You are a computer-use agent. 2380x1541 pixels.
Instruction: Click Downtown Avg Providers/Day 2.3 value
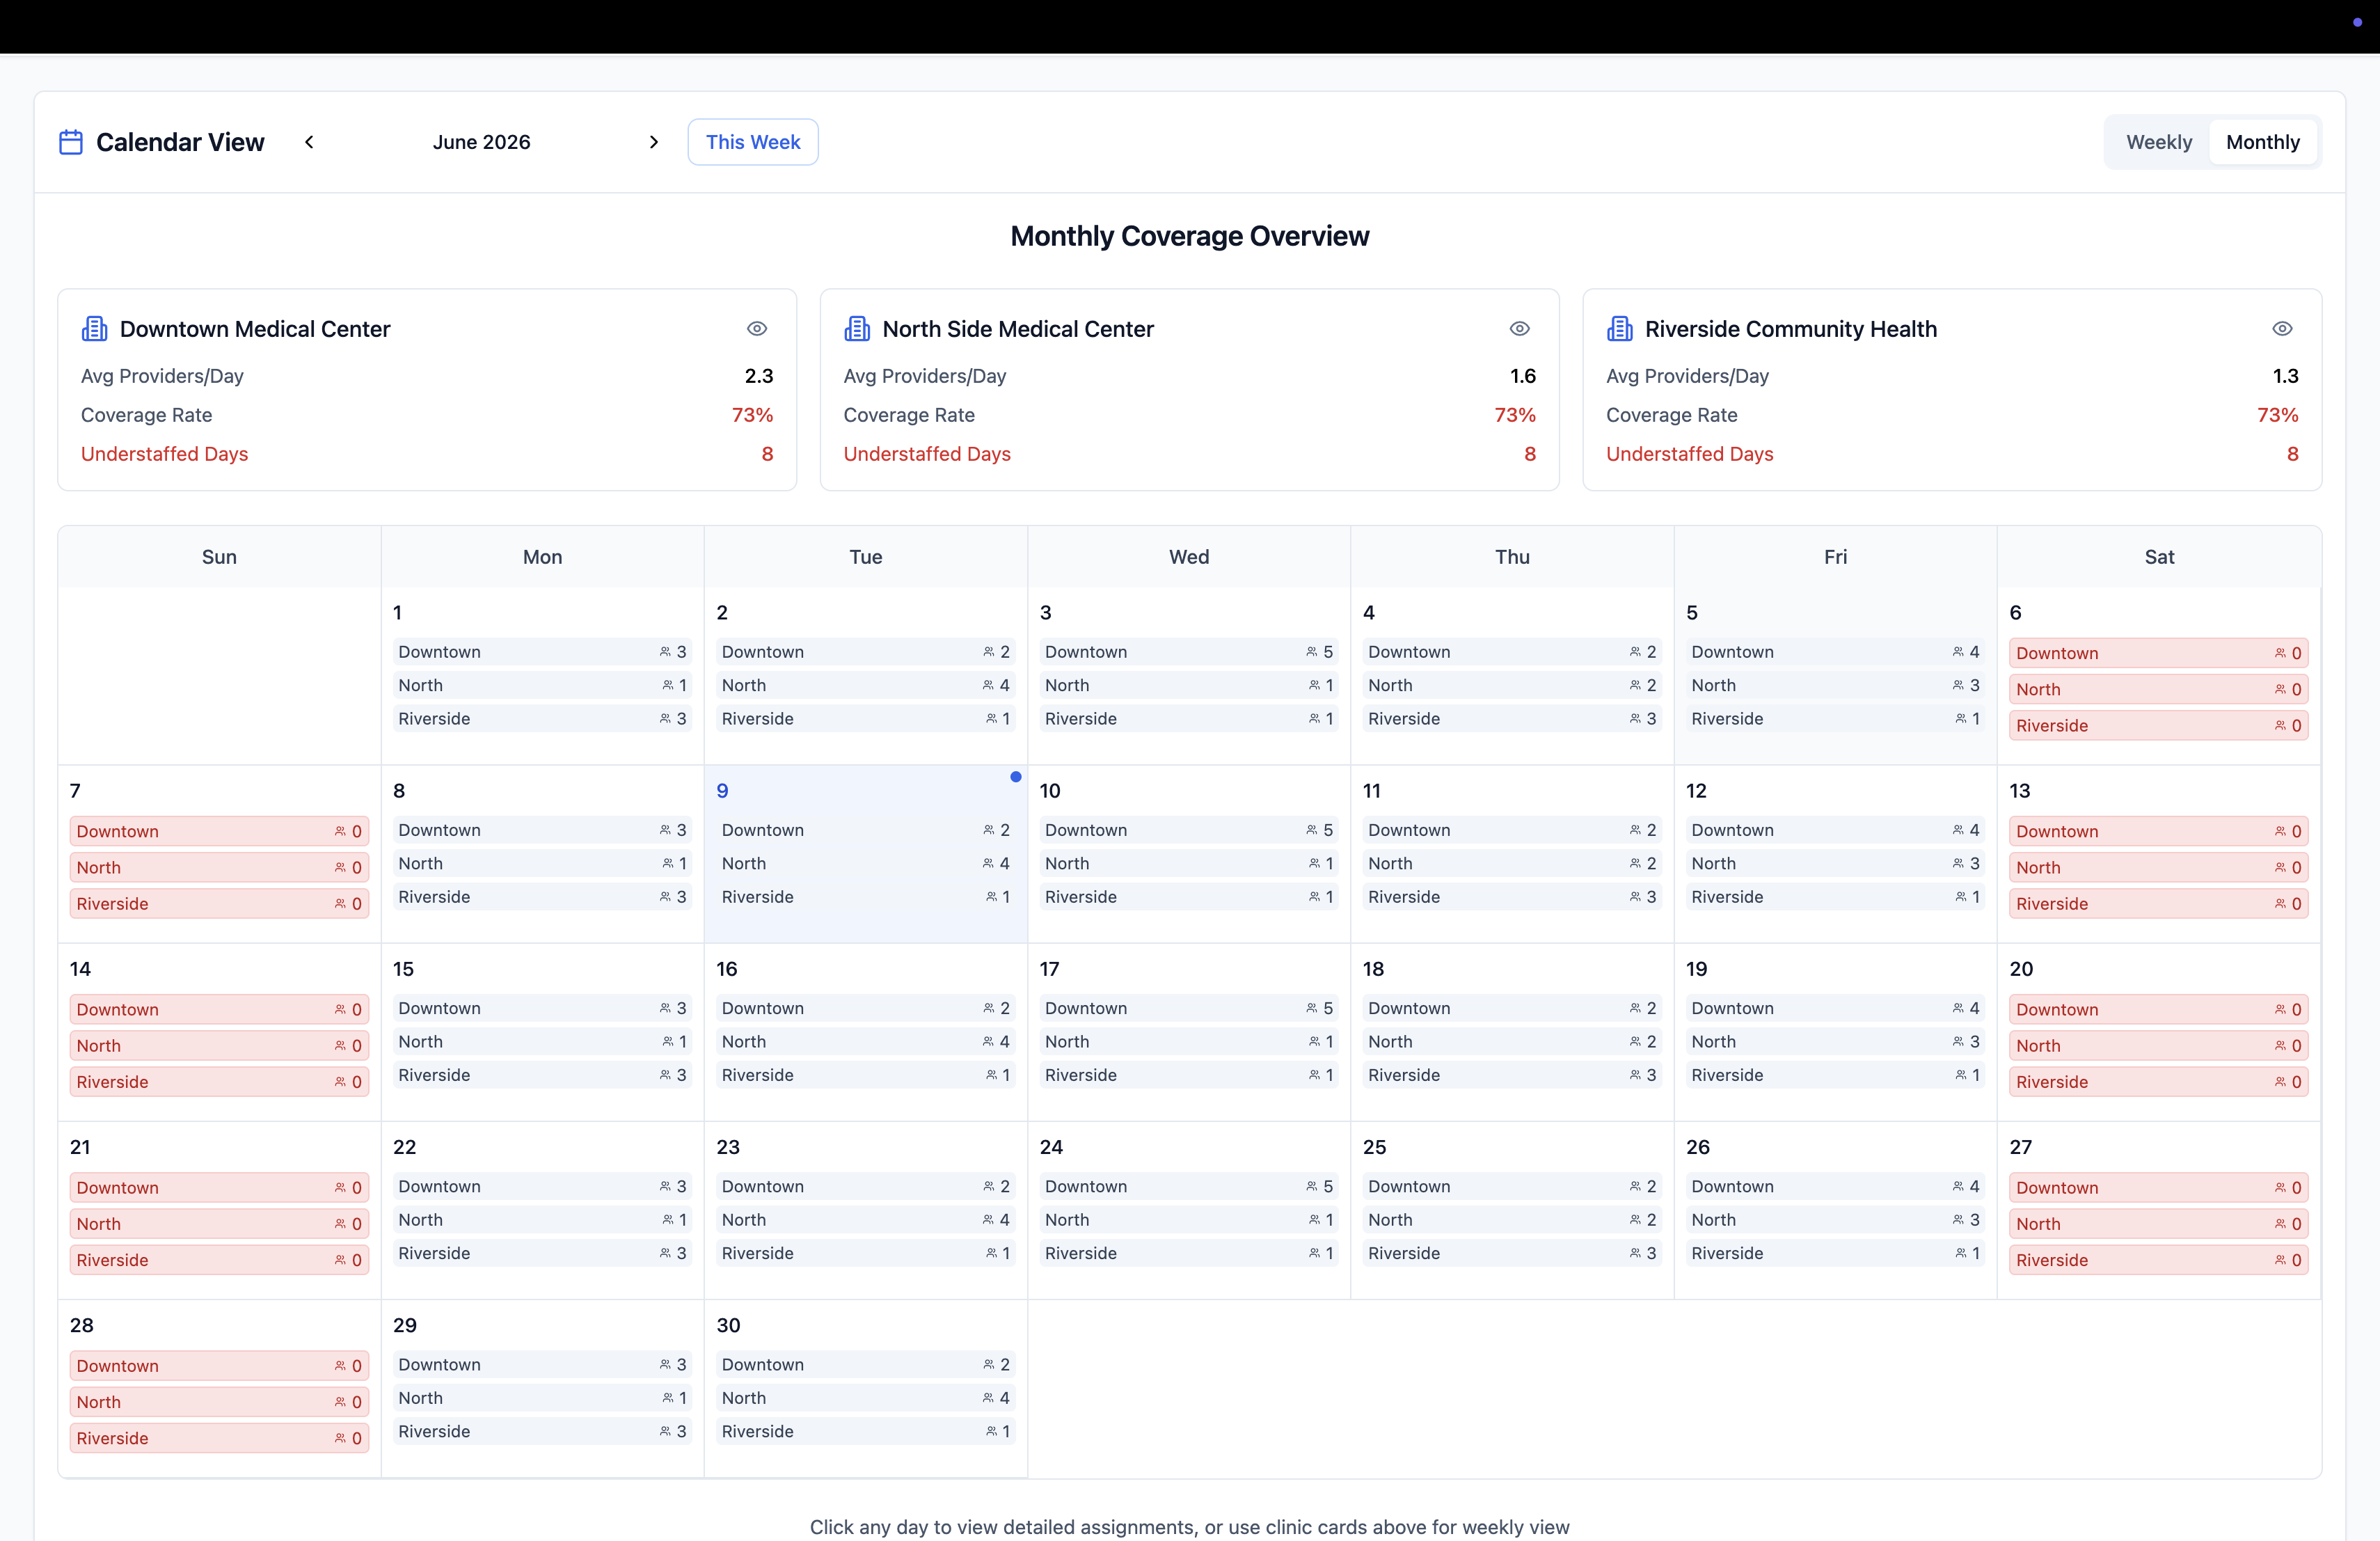759,376
